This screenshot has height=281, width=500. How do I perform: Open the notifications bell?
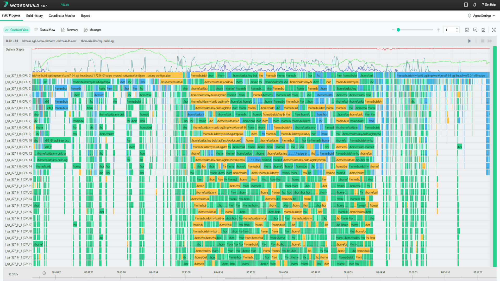(475, 5)
